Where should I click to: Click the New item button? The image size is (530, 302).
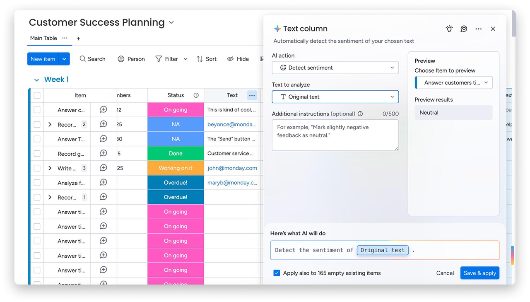tap(43, 59)
